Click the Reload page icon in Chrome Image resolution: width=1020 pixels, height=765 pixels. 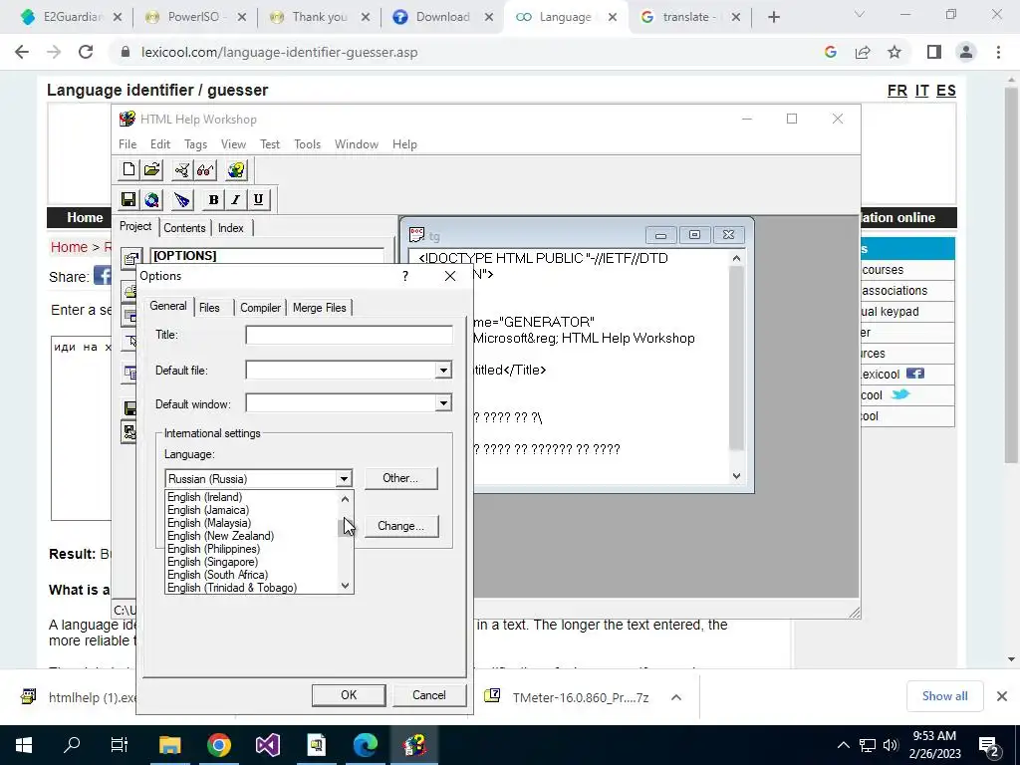[x=86, y=52]
